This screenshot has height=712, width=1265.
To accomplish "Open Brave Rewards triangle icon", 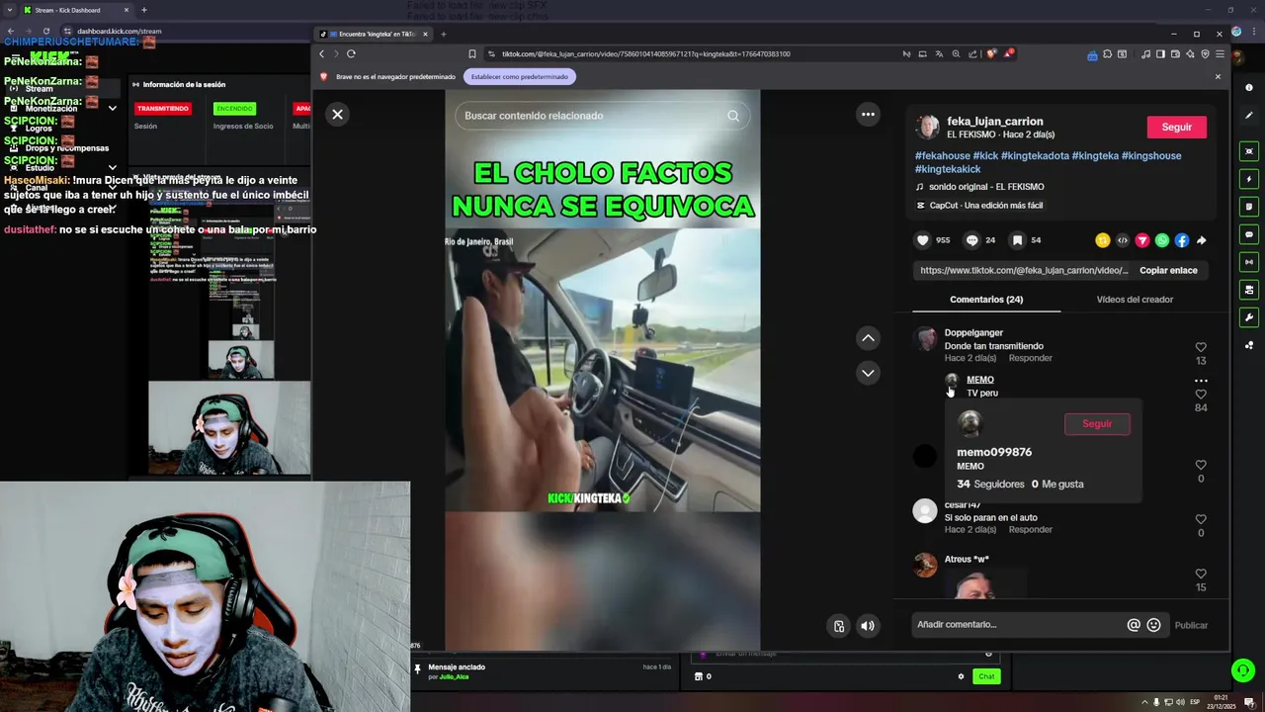I will pos(1009,53).
